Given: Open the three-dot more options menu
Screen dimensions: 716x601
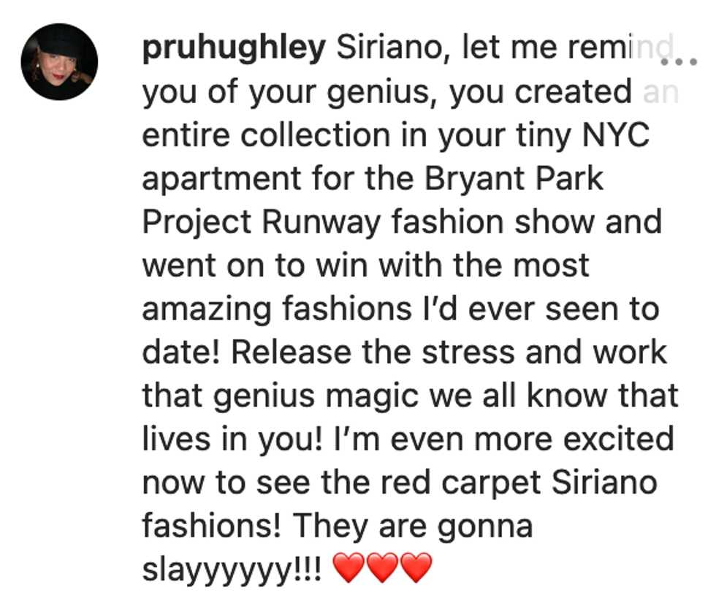Looking at the screenshot, I should pos(679,61).
